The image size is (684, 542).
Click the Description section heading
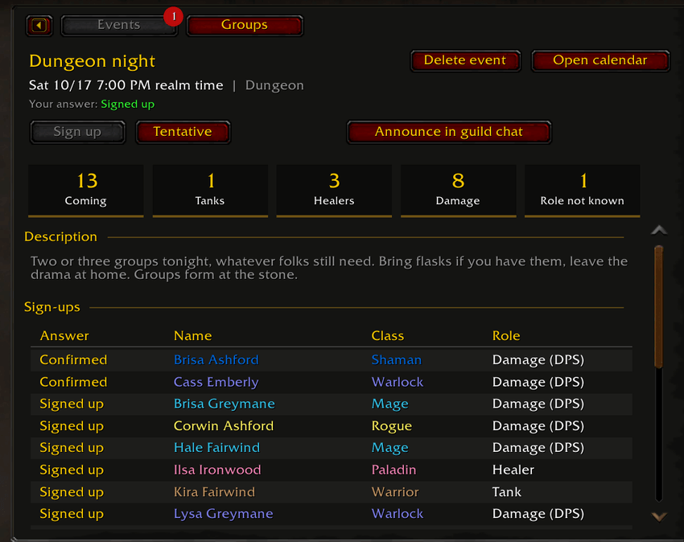(60, 236)
